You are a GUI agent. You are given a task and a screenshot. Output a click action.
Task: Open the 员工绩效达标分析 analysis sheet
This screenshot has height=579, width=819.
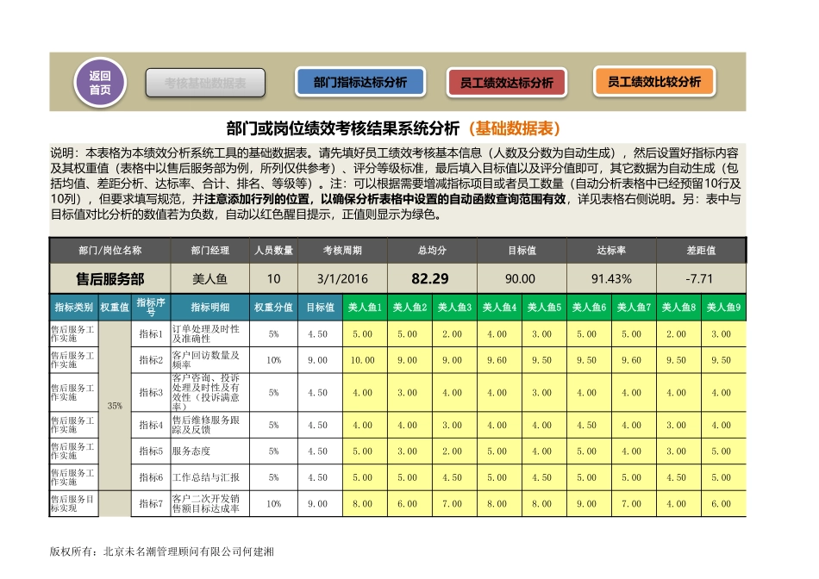point(505,82)
